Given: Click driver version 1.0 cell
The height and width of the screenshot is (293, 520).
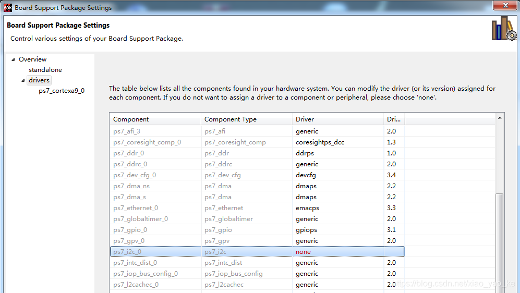Looking at the screenshot, I should click(x=394, y=153).
